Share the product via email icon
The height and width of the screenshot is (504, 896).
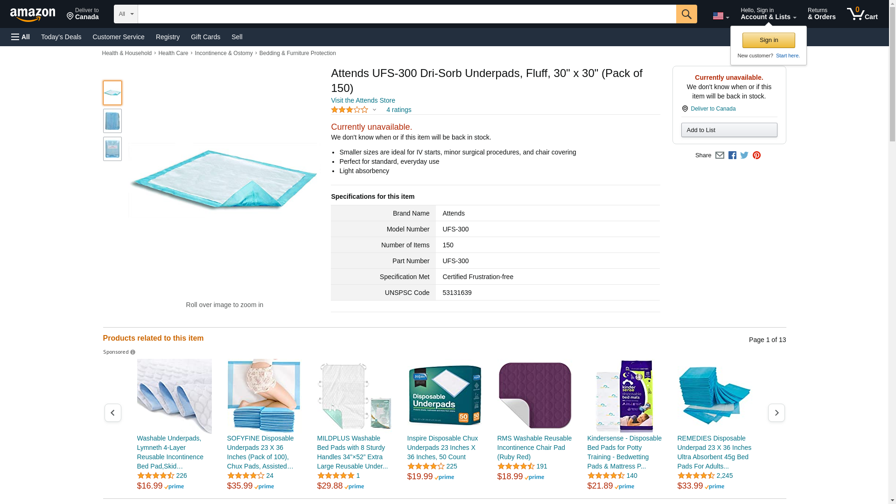tap(720, 155)
